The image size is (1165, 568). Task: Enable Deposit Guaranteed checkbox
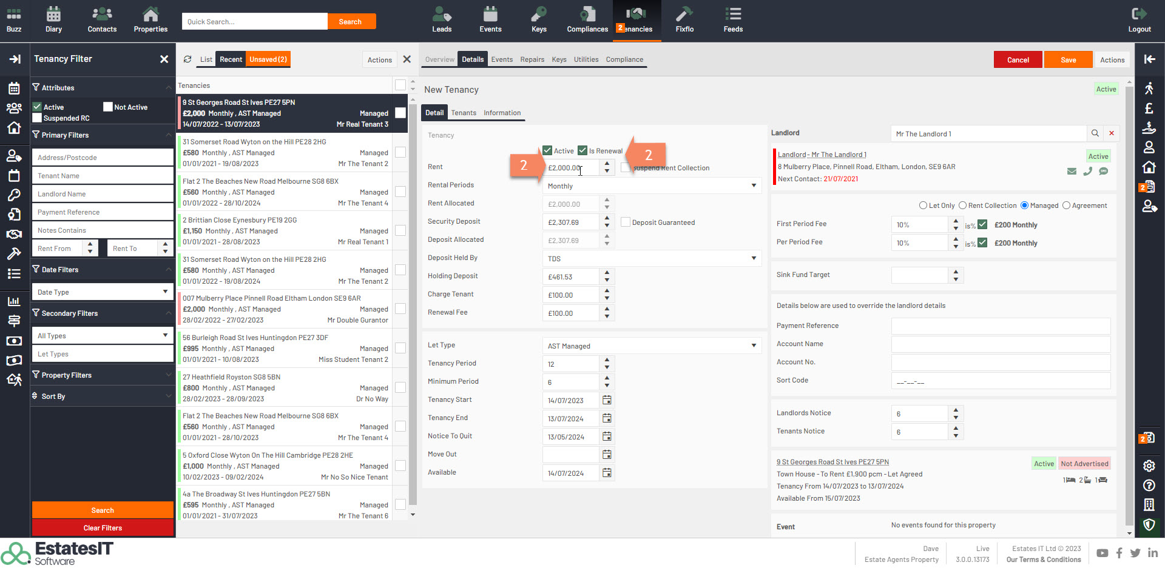626,222
